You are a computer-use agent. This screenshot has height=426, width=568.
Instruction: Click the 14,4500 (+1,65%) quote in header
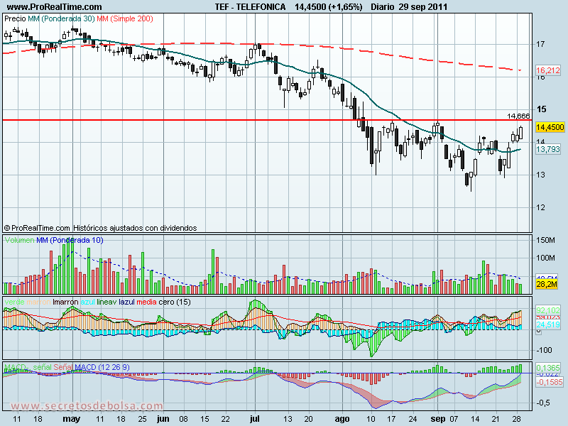click(329, 7)
